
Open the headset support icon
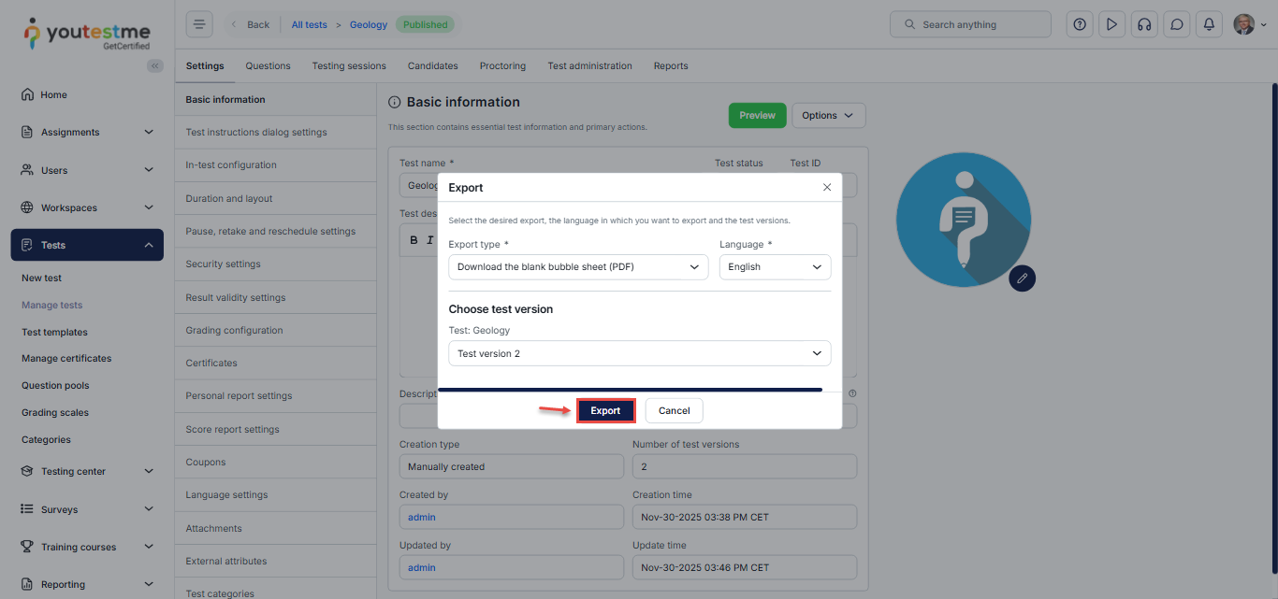coord(1143,24)
